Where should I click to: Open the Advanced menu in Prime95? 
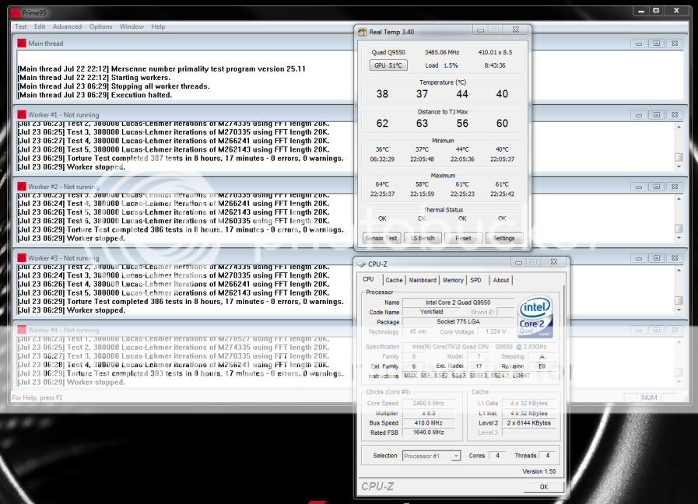pyautogui.click(x=67, y=26)
